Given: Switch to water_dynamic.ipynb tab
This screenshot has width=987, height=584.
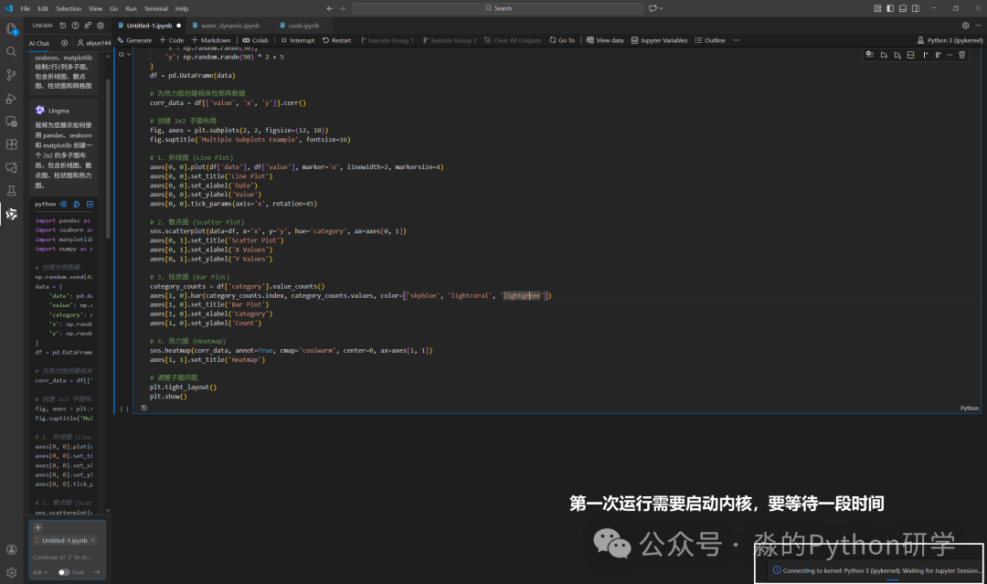Looking at the screenshot, I should coord(229,26).
